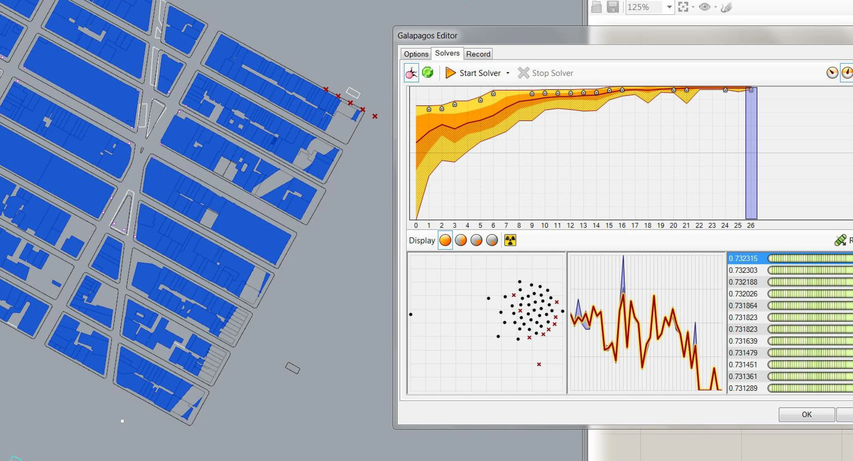Viewport: 853px width, 461px height.
Task: Switch to the Record tab
Action: [478, 54]
